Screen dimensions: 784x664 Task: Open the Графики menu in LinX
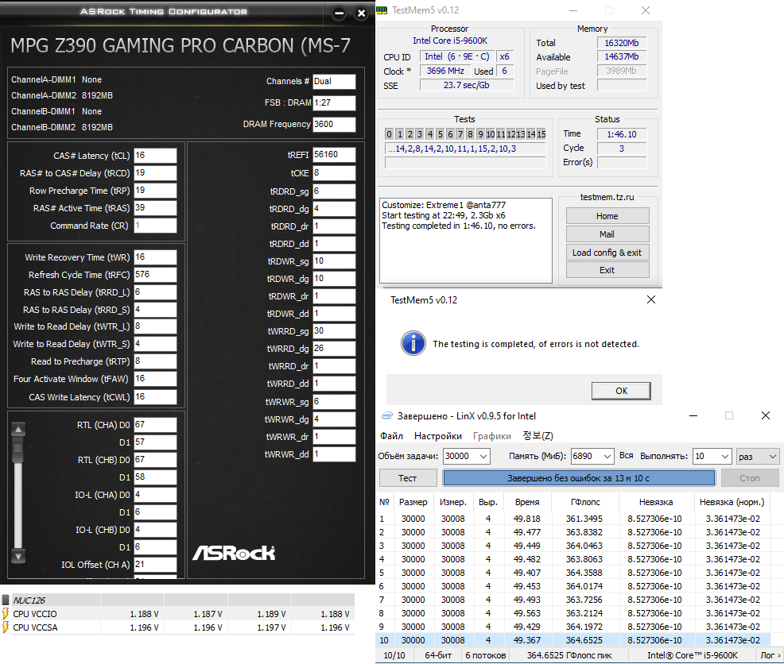click(492, 436)
